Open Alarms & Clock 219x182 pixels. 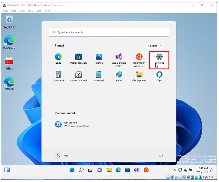[79, 76]
